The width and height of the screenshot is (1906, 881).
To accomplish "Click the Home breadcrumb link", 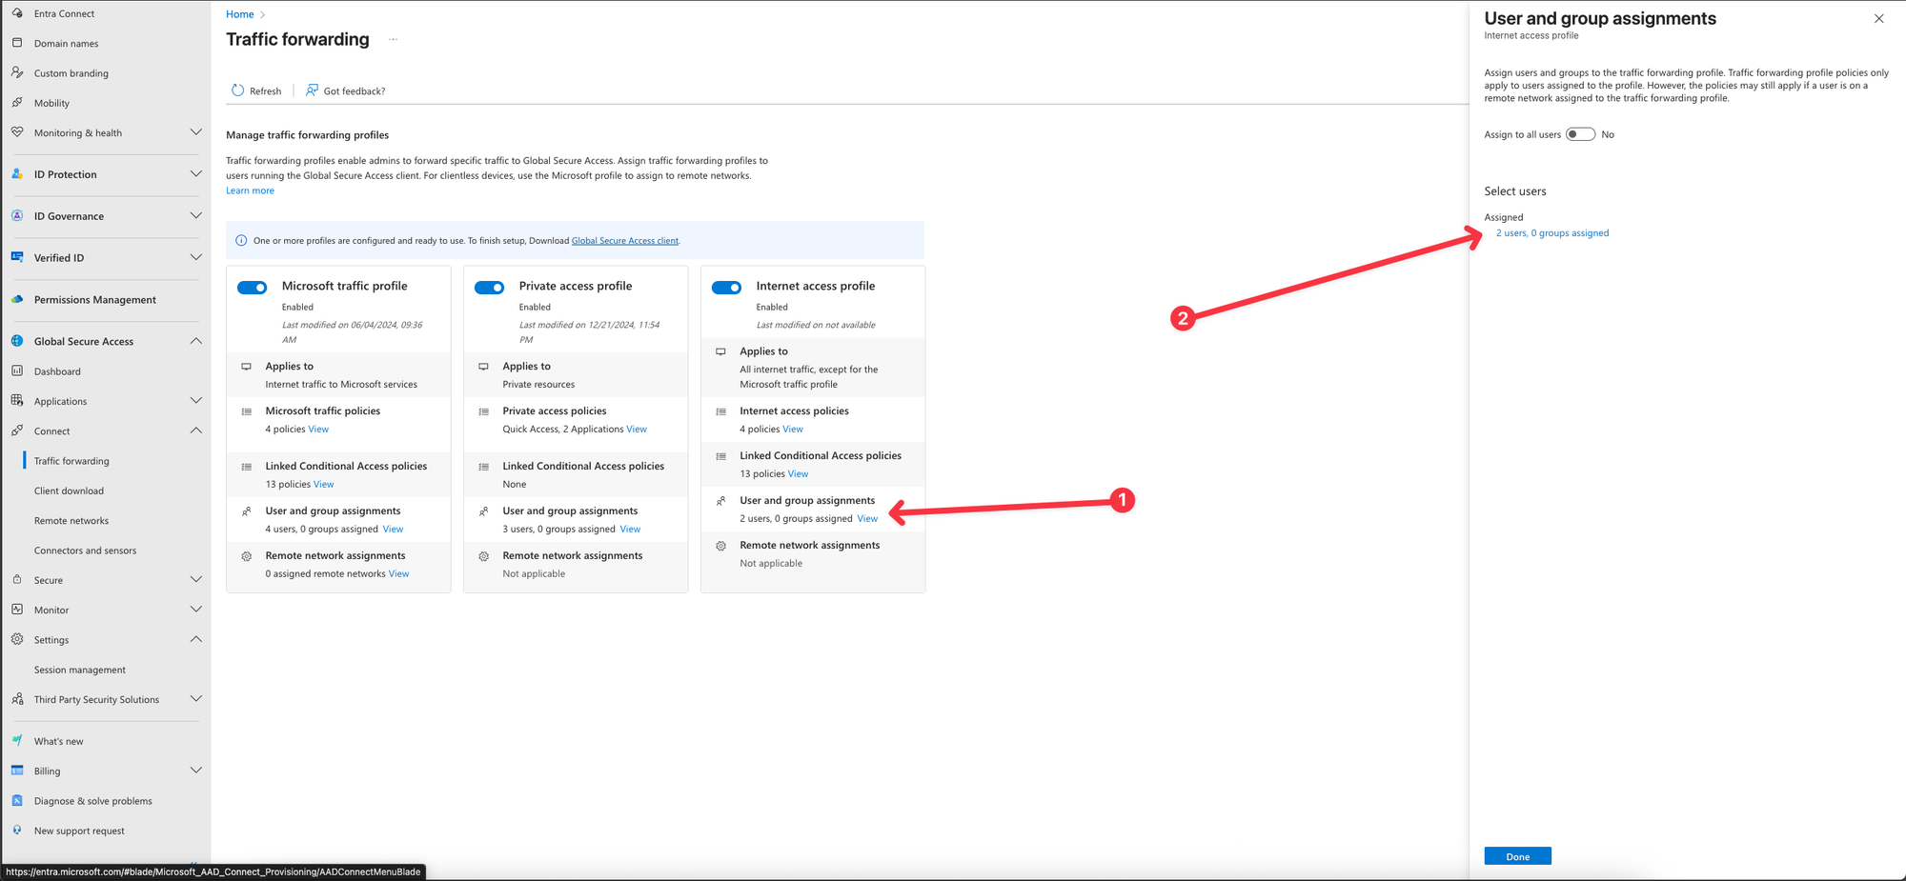I will (240, 14).
